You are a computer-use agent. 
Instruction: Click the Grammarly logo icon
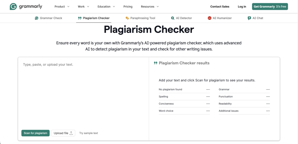(13, 6)
